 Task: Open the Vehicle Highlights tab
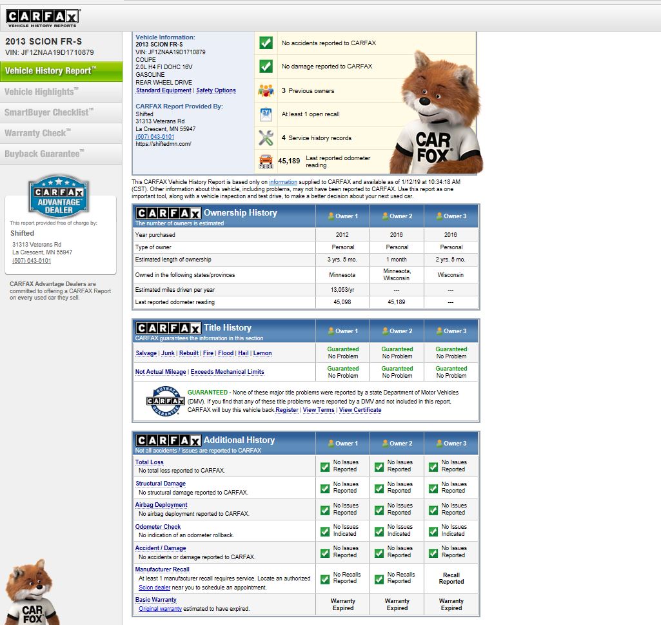[x=61, y=92]
